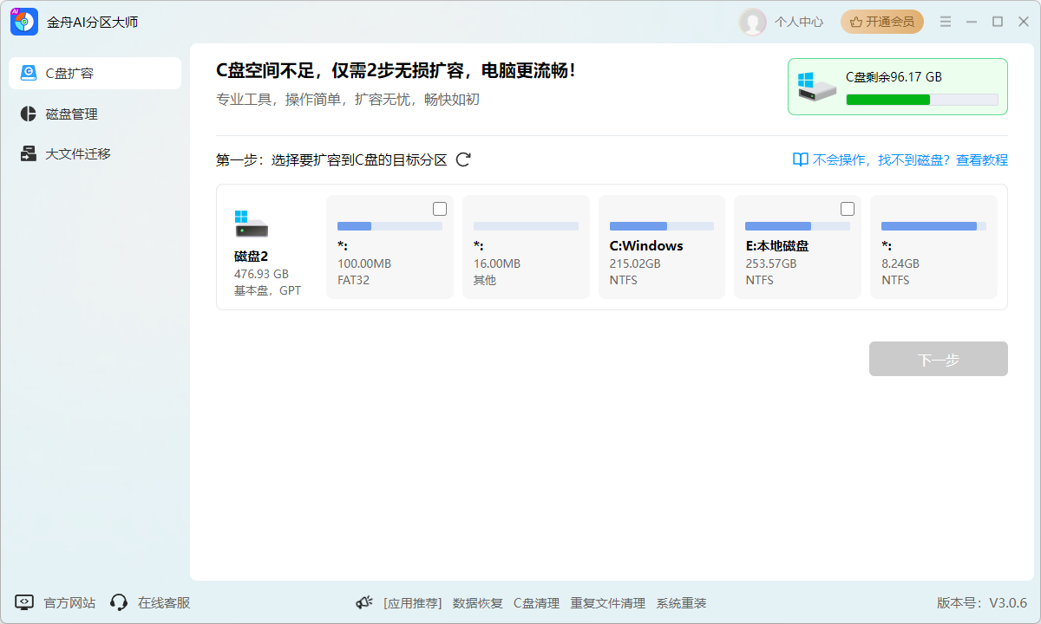Maximize the application window
1041x624 pixels.
(x=998, y=22)
